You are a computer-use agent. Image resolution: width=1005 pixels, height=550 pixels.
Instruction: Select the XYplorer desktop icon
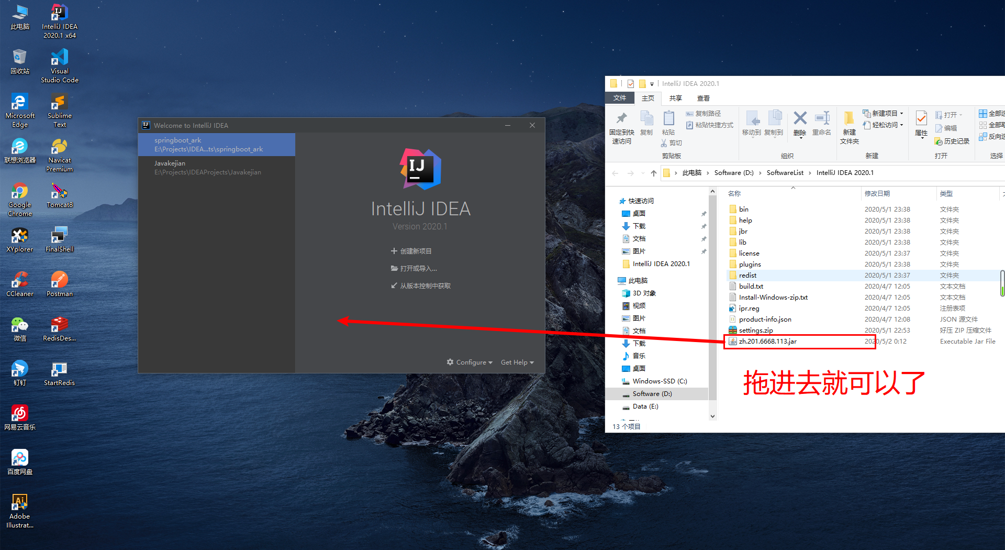(x=20, y=240)
